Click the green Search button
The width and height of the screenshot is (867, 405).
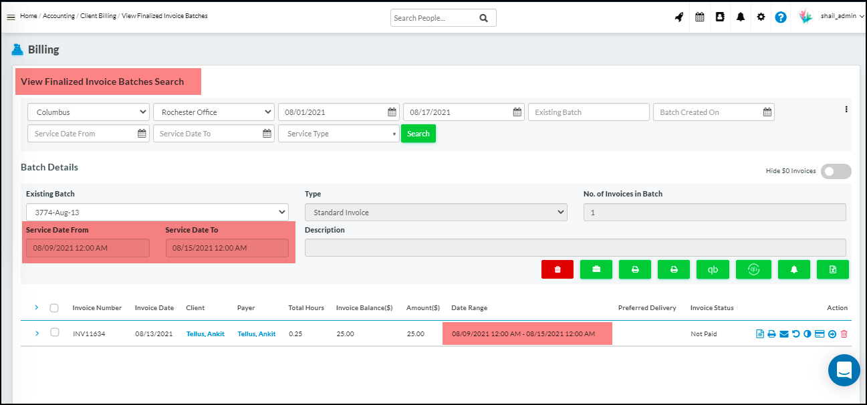418,134
